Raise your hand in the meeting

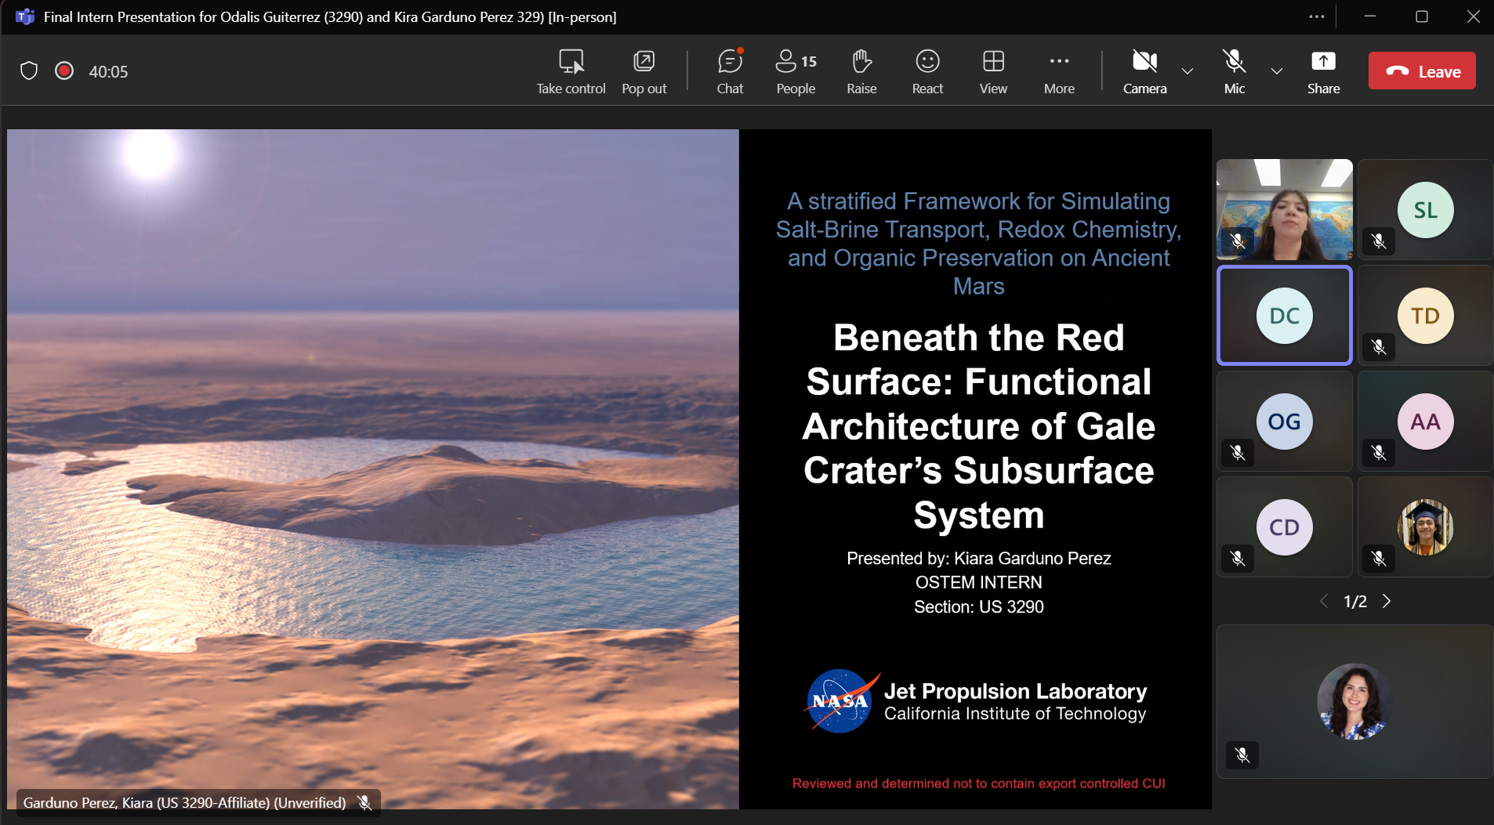(x=861, y=71)
